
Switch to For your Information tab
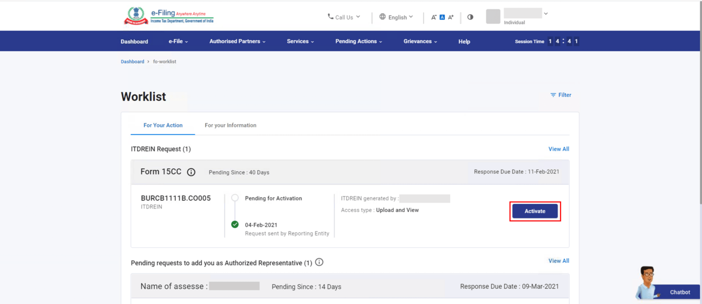pos(230,125)
